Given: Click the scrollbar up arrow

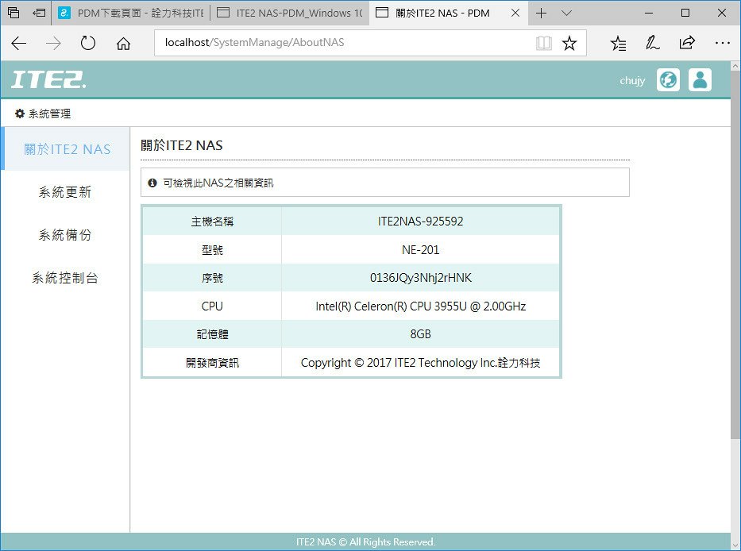Looking at the screenshot, I should coord(735,66).
